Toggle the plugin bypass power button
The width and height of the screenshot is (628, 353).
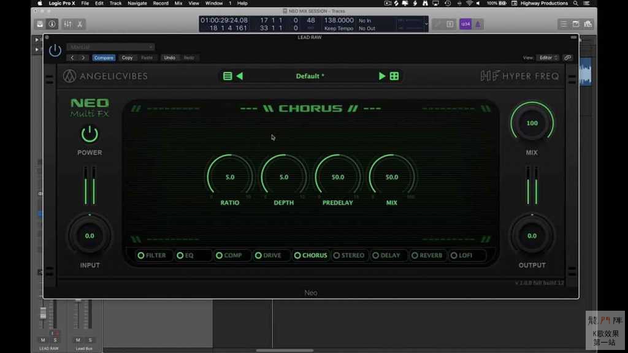[x=55, y=50]
